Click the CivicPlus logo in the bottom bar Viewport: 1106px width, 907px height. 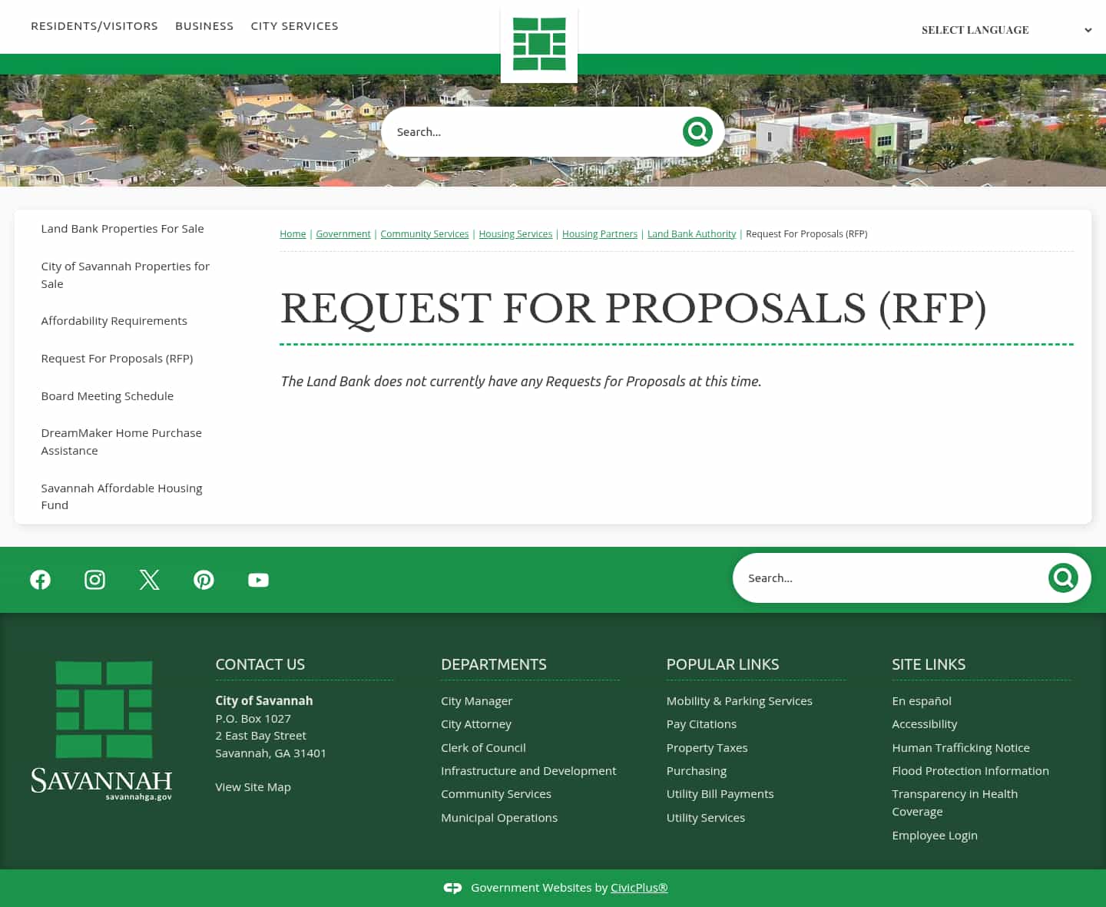pos(453,888)
